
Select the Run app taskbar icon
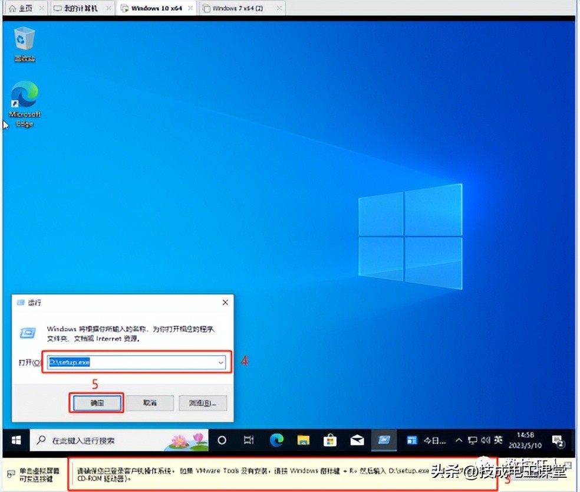click(x=384, y=440)
